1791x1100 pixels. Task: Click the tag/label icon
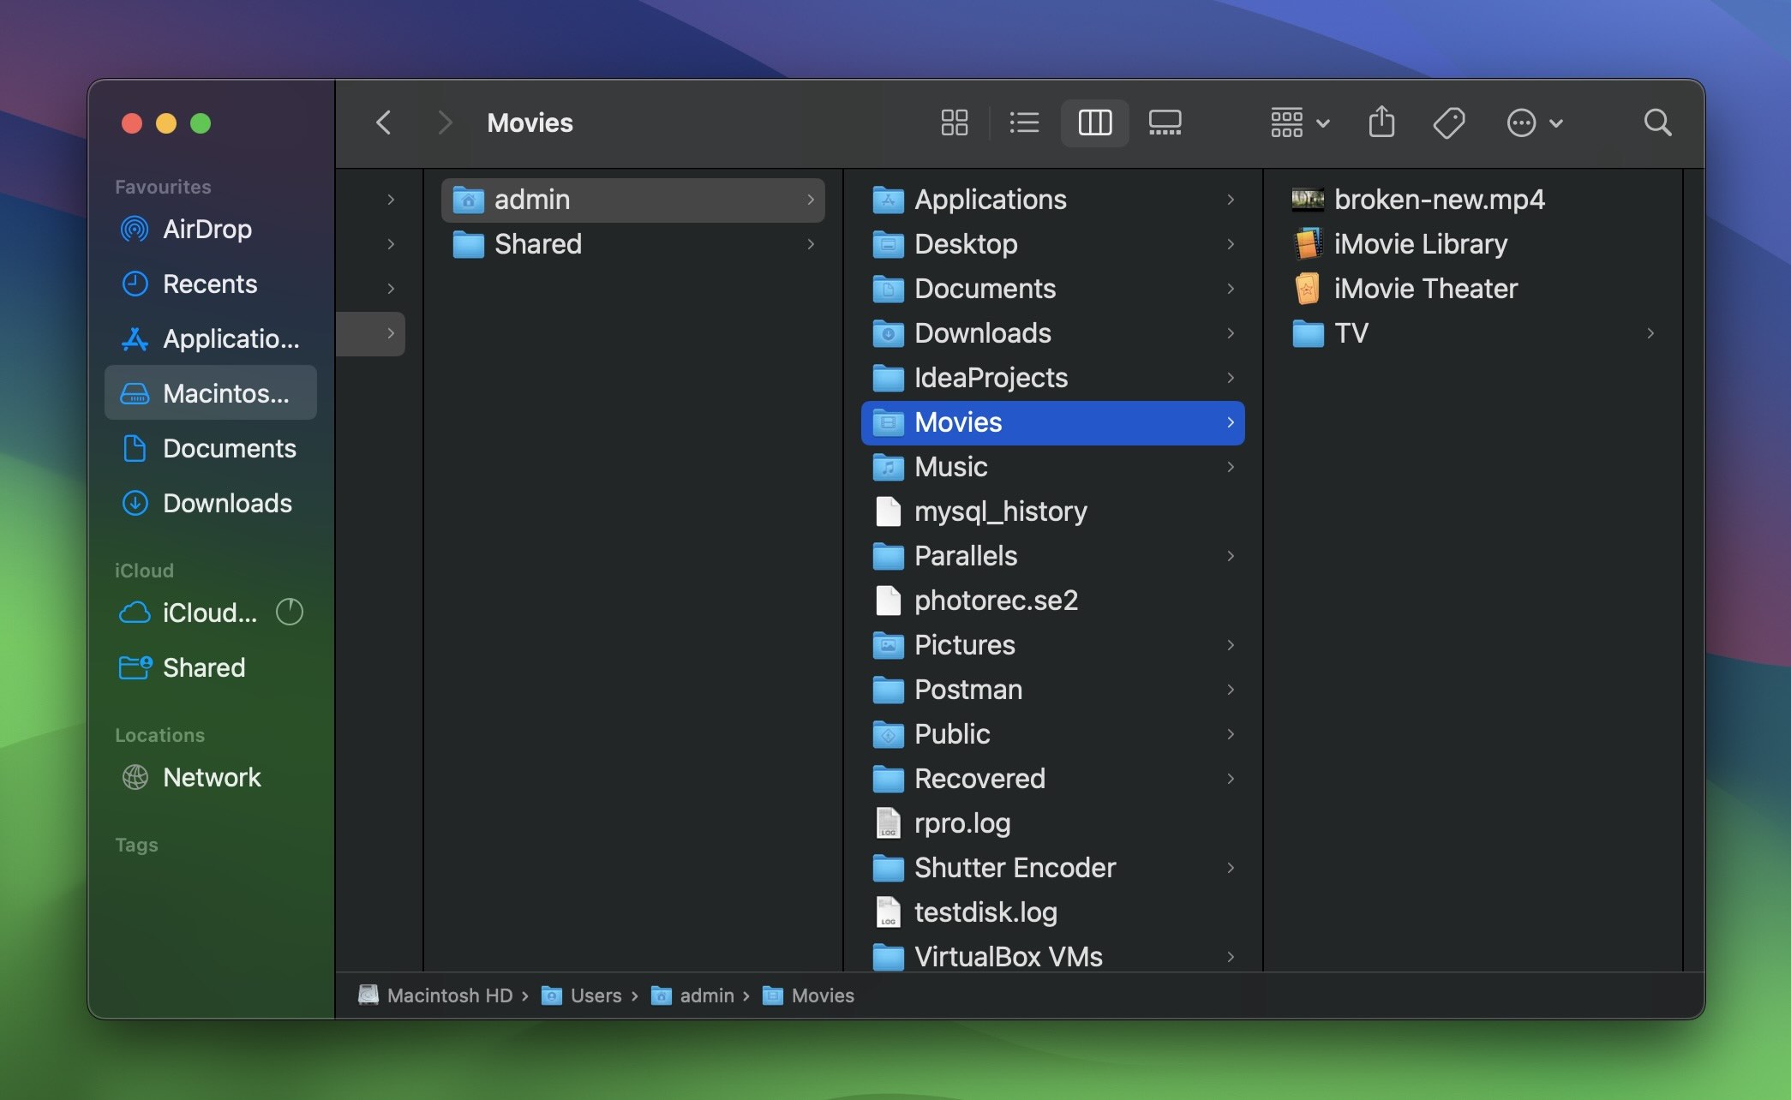pyautogui.click(x=1451, y=123)
